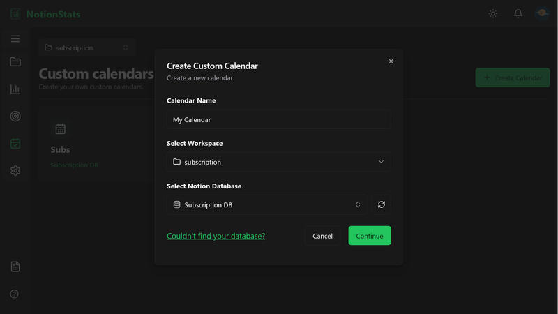
Task: Cancel the calendar creation
Action: [x=322, y=236]
